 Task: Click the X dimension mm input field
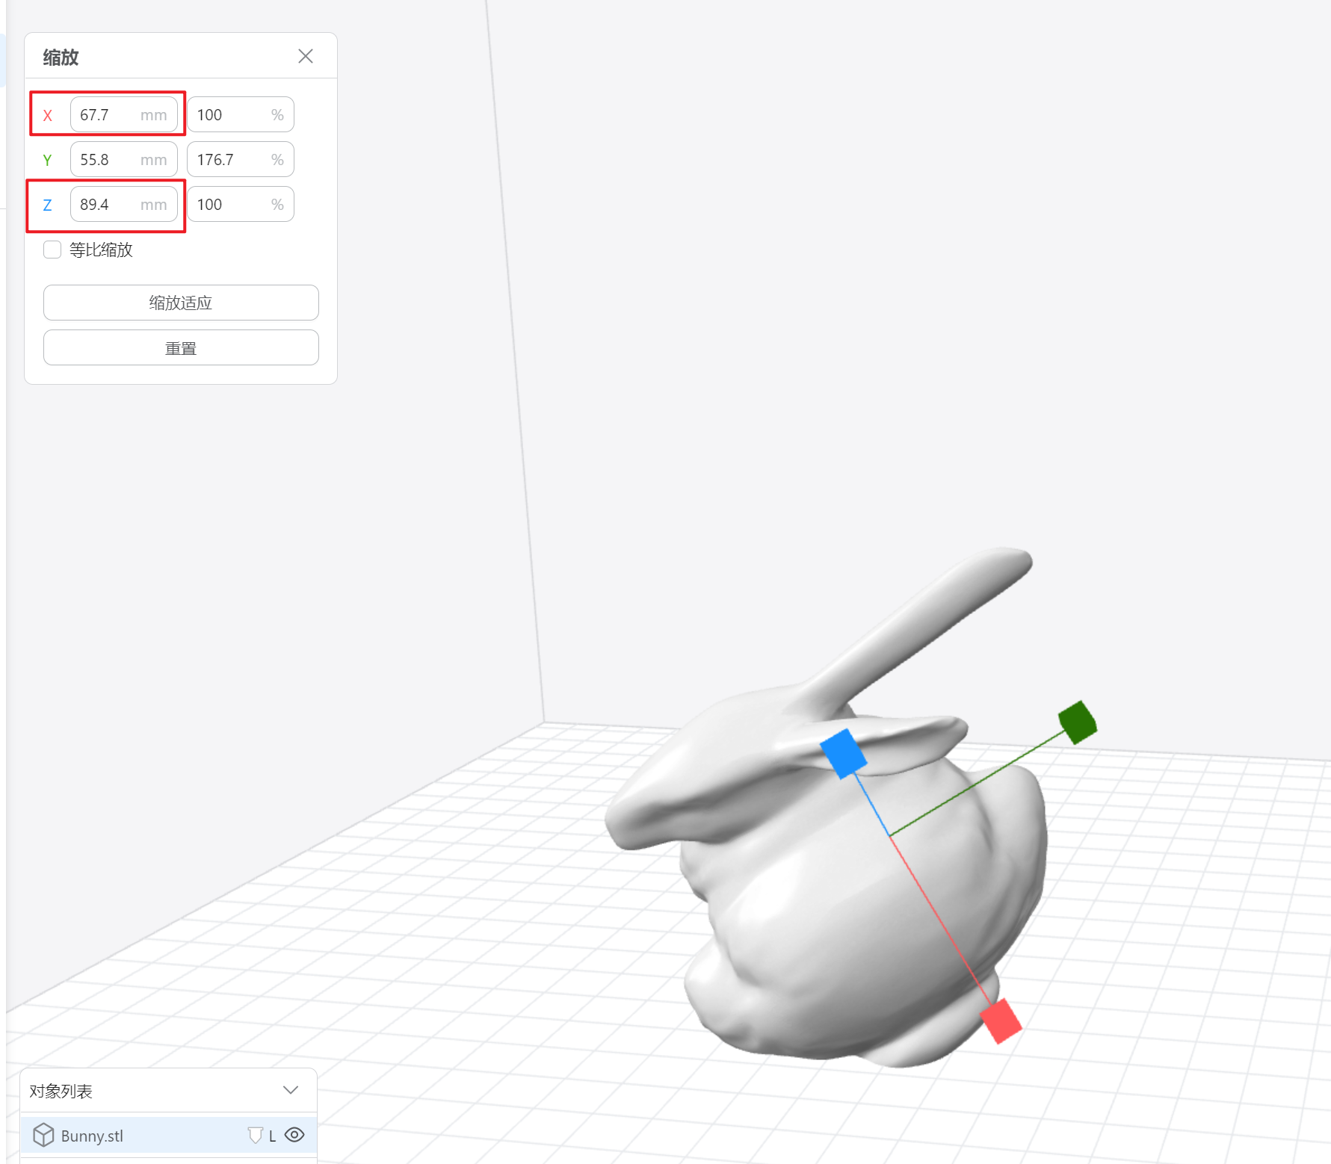point(124,114)
